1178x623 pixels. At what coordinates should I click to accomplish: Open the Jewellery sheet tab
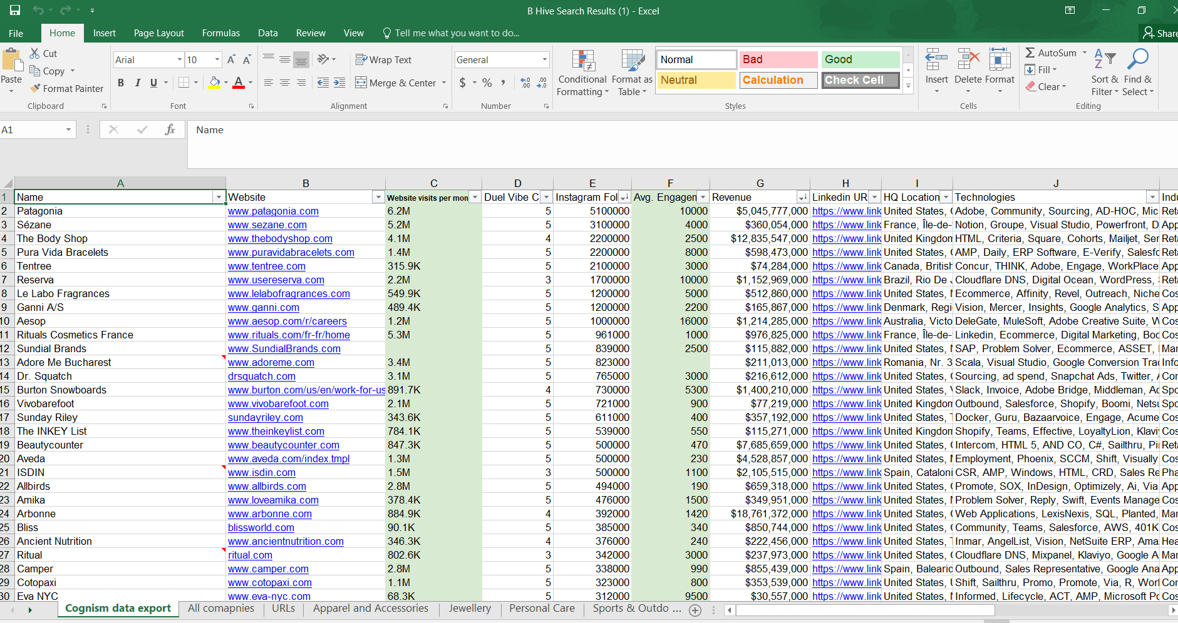470,608
